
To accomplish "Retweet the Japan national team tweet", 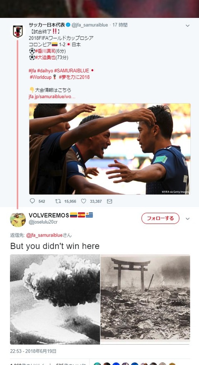I will 58,201.
